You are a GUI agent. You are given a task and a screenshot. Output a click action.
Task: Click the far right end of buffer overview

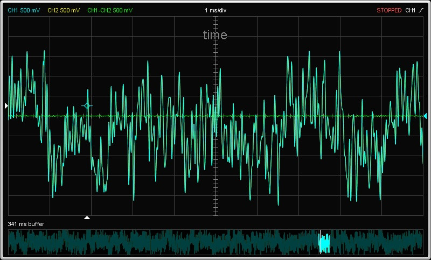[x=421, y=242]
